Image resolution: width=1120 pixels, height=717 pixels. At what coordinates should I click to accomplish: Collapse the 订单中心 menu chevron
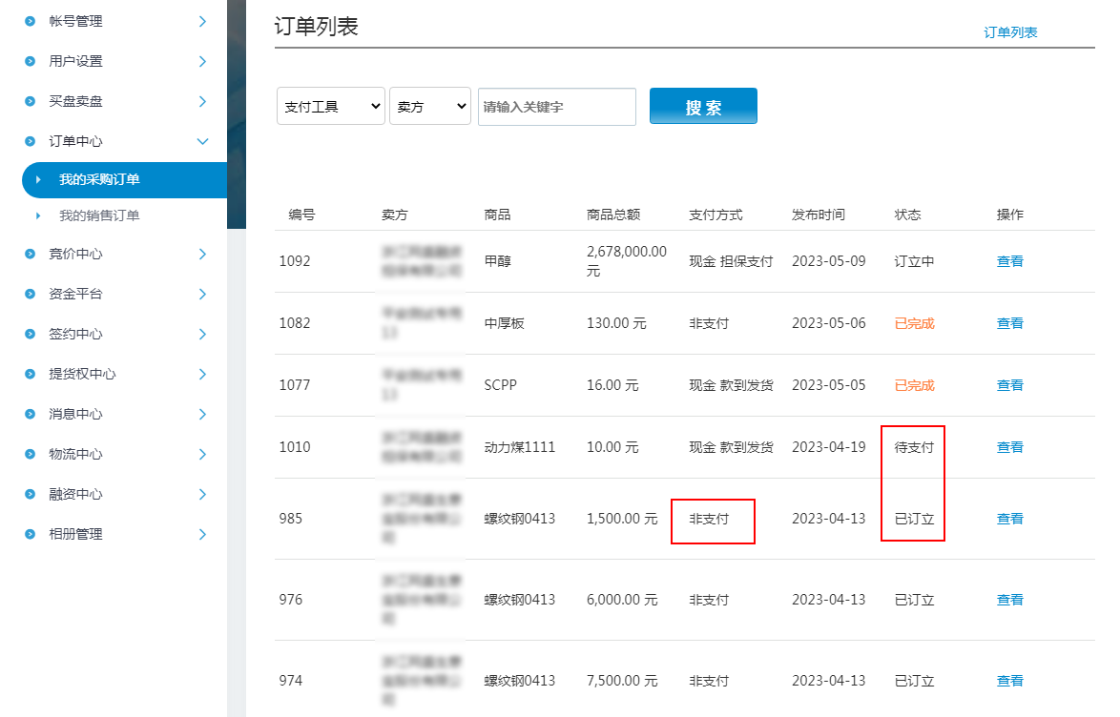[x=202, y=141]
